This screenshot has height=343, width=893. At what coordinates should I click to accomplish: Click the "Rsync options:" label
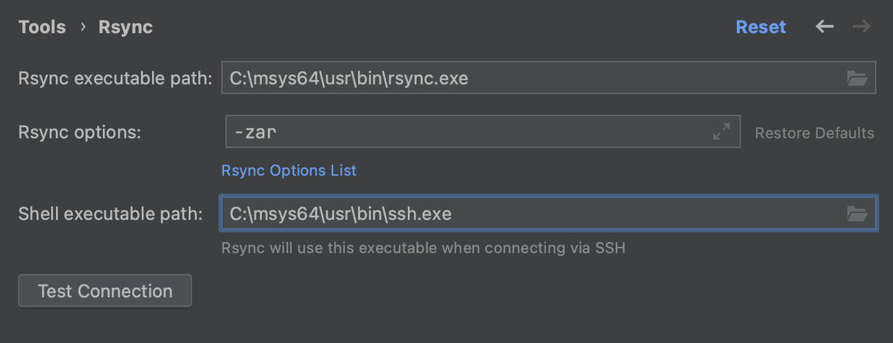tap(79, 132)
